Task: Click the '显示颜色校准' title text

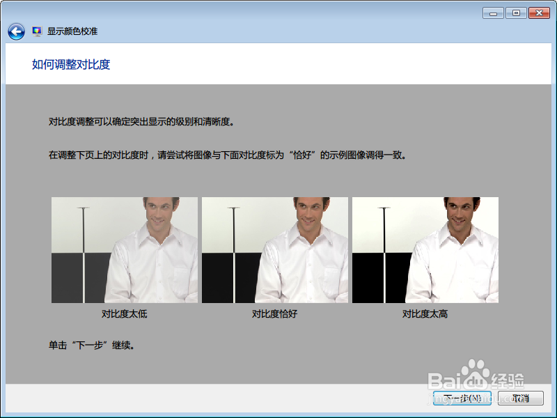Action: 71,30
